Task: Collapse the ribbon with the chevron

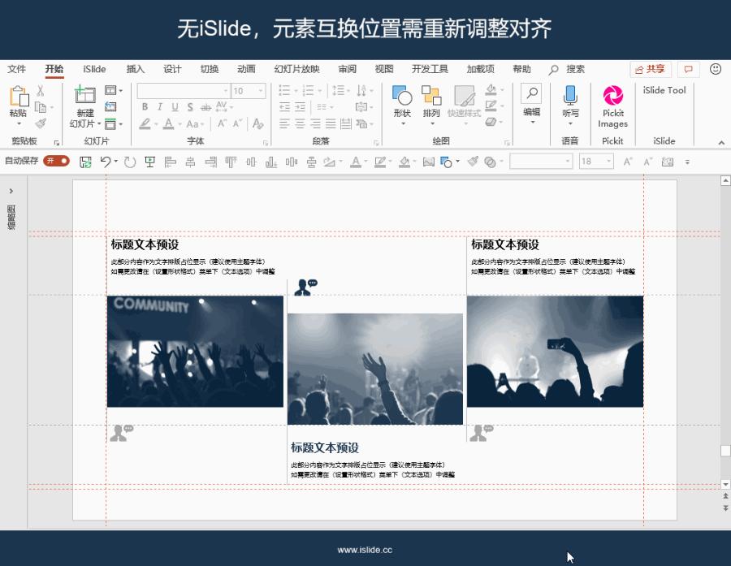Action: pyautogui.click(x=721, y=143)
